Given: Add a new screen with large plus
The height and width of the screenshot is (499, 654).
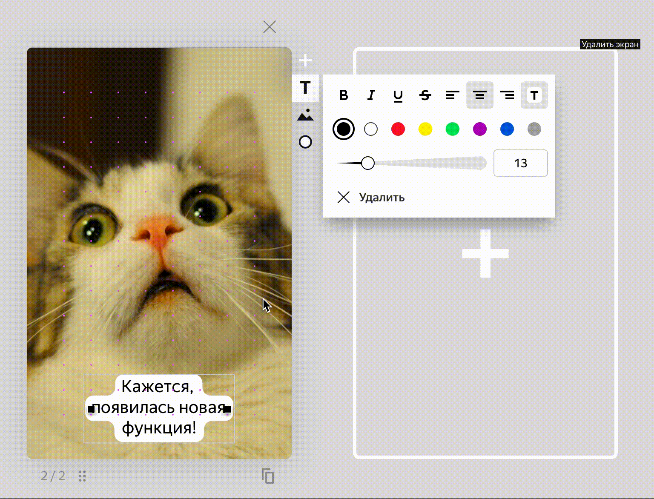Looking at the screenshot, I should [x=485, y=254].
